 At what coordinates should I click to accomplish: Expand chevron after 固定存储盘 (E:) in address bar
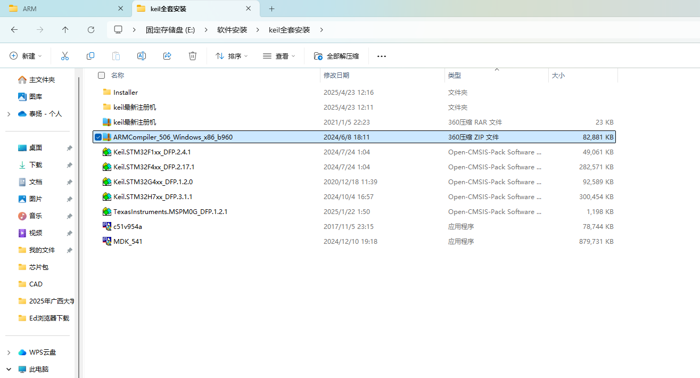[x=206, y=30]
